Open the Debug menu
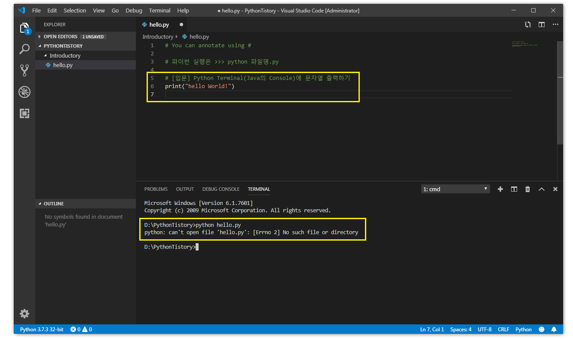This screenshot has width=573, height=339. pyautogui.click(x=134, y=10)
